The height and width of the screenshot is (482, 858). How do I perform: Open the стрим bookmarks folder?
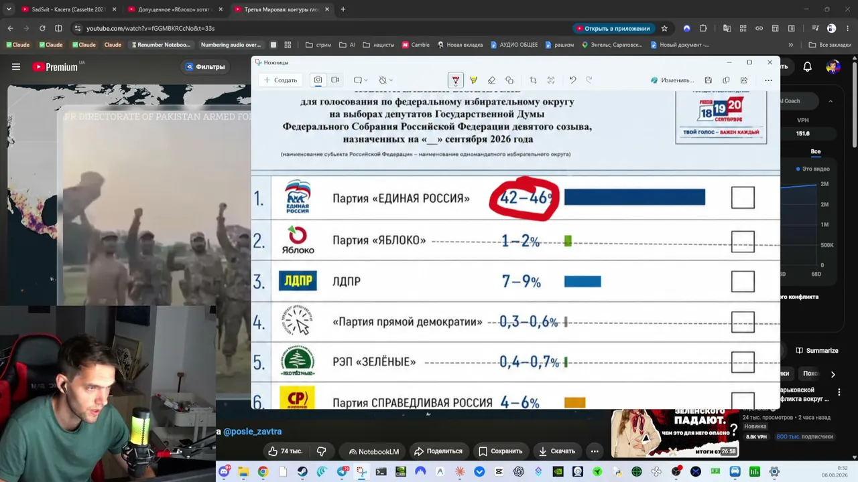click(318, 45)
